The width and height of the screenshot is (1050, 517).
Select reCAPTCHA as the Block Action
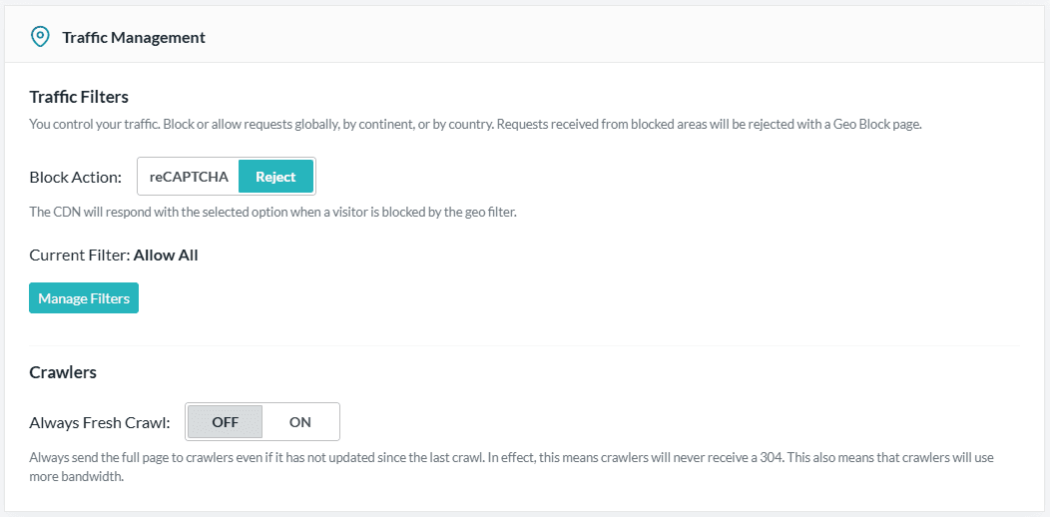point(189,177)
